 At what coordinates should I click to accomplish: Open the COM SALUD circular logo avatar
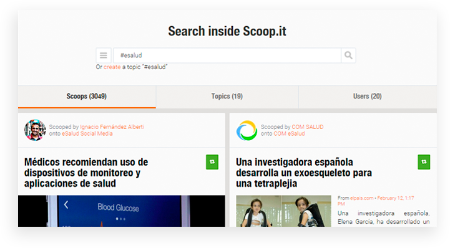[247, 130]
